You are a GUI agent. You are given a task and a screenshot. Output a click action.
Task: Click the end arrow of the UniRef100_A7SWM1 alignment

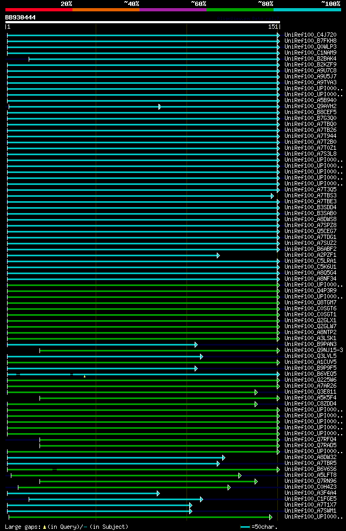(191, 511)
